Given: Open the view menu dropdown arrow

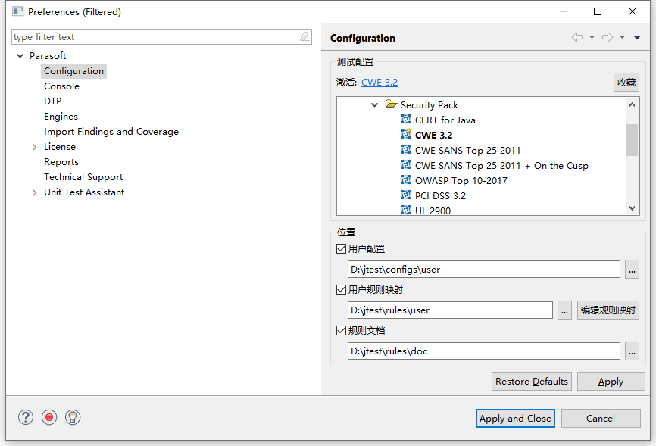Looking at the screenshot, I should 637,37.
